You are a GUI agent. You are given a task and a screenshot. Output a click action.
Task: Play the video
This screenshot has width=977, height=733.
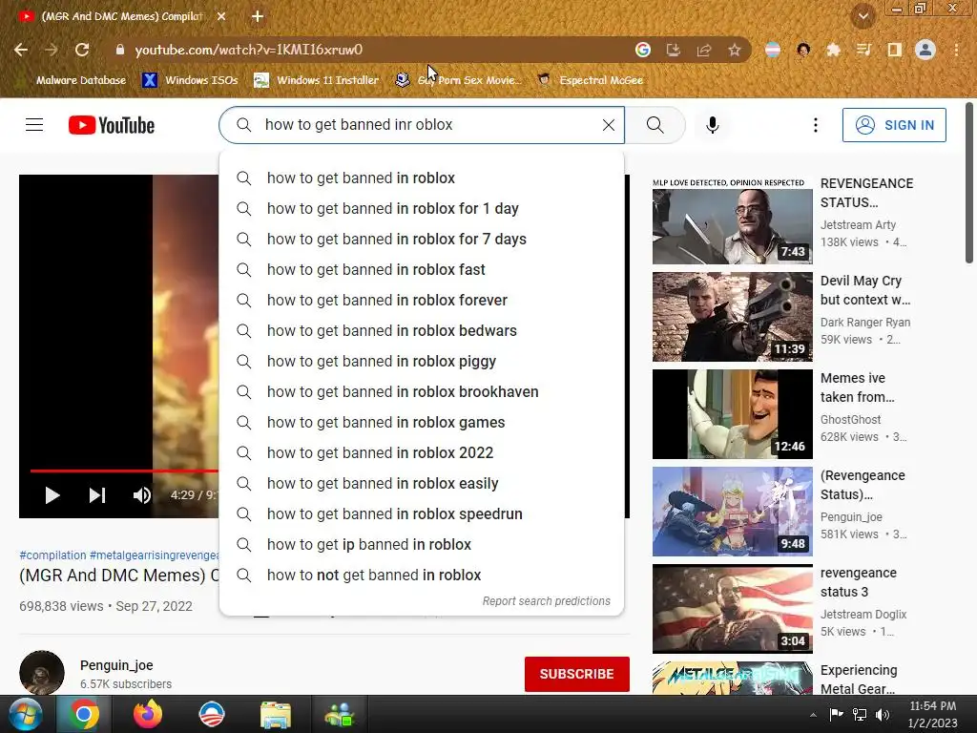click(52, 495)
